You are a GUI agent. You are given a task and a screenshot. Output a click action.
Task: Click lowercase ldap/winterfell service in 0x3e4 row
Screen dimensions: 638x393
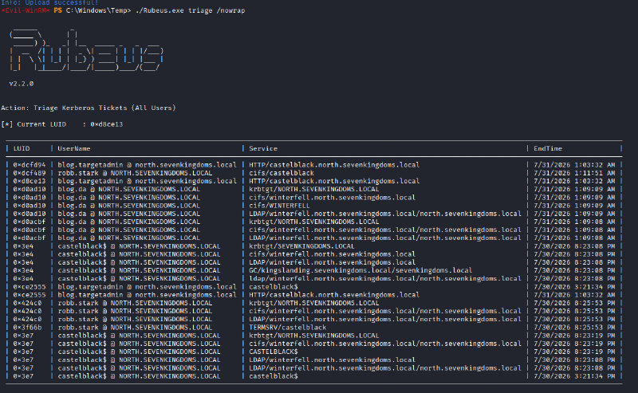[x=385, y=279]
